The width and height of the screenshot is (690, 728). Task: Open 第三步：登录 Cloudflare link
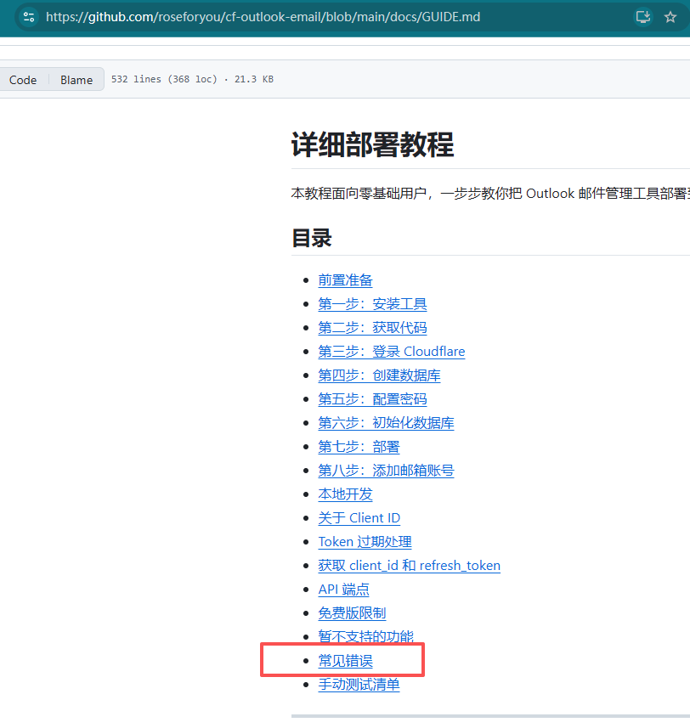tap(392, 352)
